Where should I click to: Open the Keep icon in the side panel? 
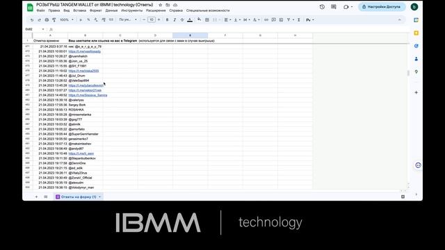pyautogui.click(x=416, y=33)
